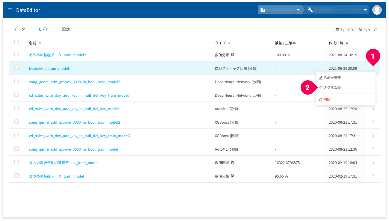Choose 名前を変更 from the context menu
The height and width of the screenshot is (221, 389).
tap(345, 78)
